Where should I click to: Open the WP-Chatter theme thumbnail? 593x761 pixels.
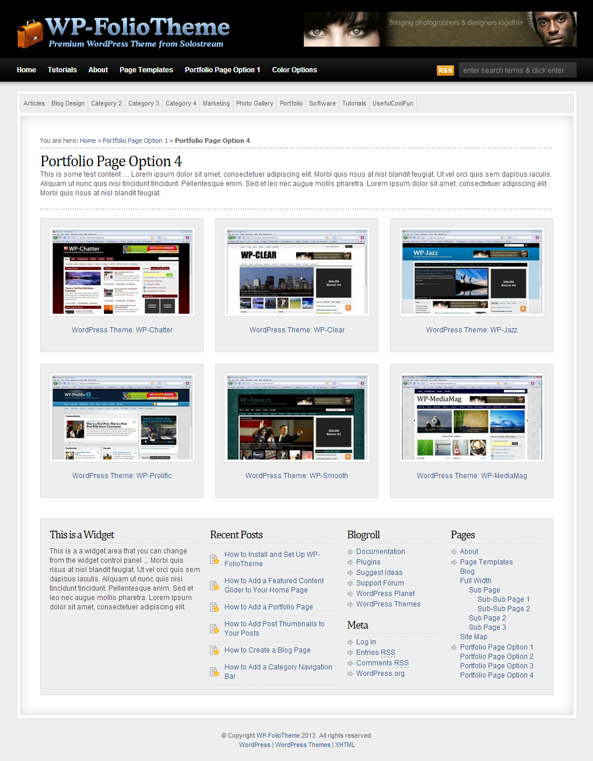click(x=122, y=272)
